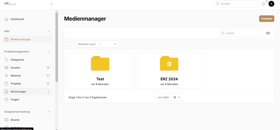Viewport: 280px width, 130px height.
Task: Open Kategorien menu item
Action: pyautogui.click(x=28, y=60)
